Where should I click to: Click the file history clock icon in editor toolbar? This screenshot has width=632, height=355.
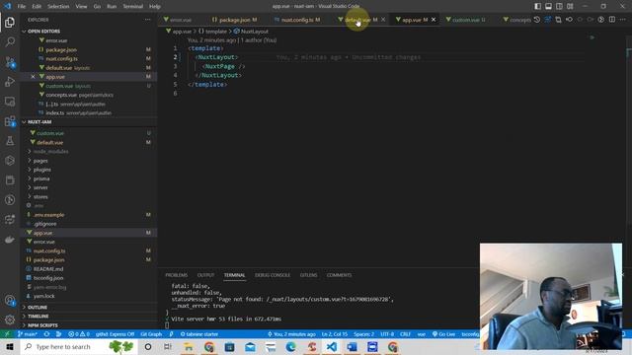pyautogui.click(x=537, y=20)
